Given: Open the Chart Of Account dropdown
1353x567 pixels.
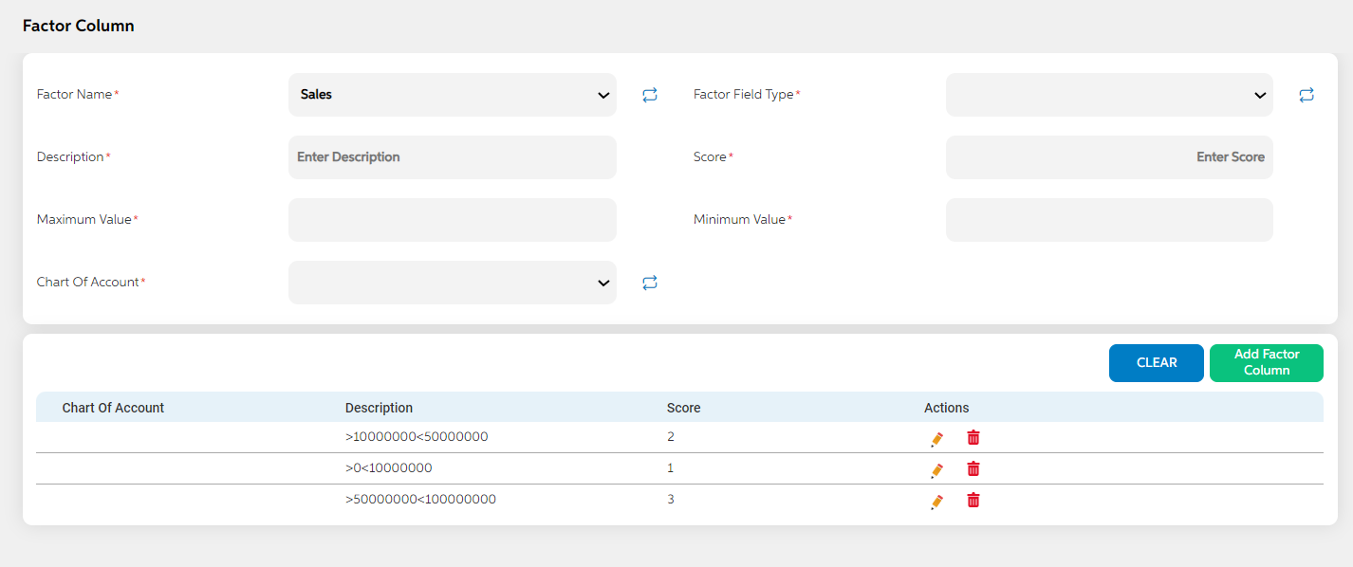Looking at the screenshot, I should (453, 283).
